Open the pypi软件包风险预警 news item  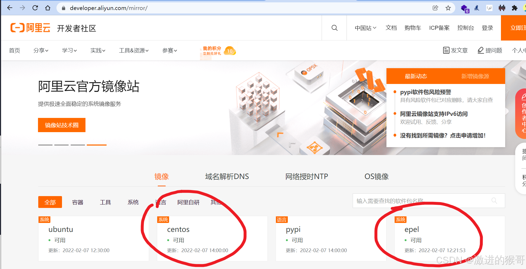point(425,92)
